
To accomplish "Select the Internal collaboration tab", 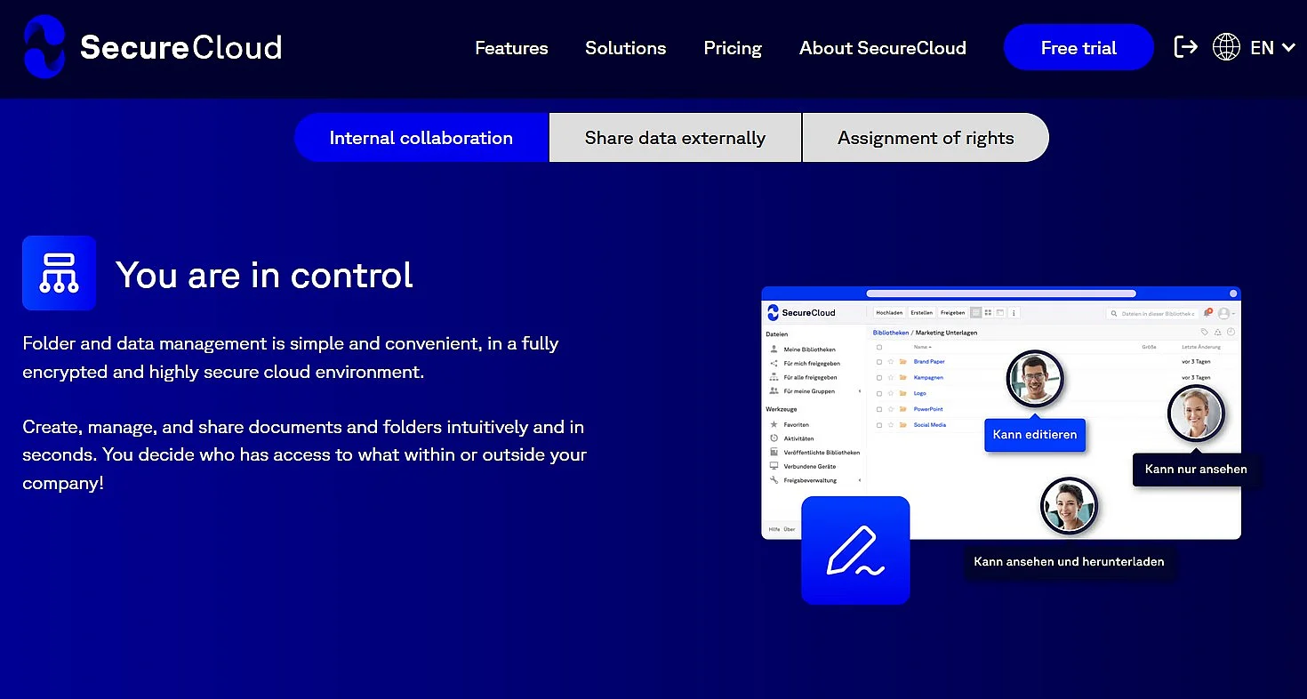I will click(421, 138).
